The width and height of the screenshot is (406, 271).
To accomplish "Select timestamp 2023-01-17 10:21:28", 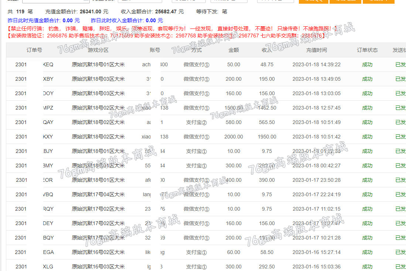I will tap(316, 238).
